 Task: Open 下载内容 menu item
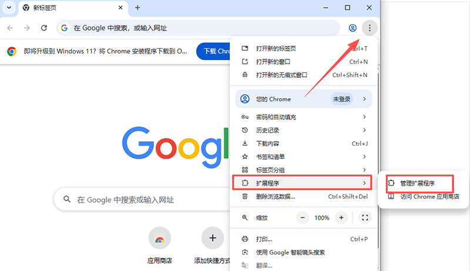[304, 143]
